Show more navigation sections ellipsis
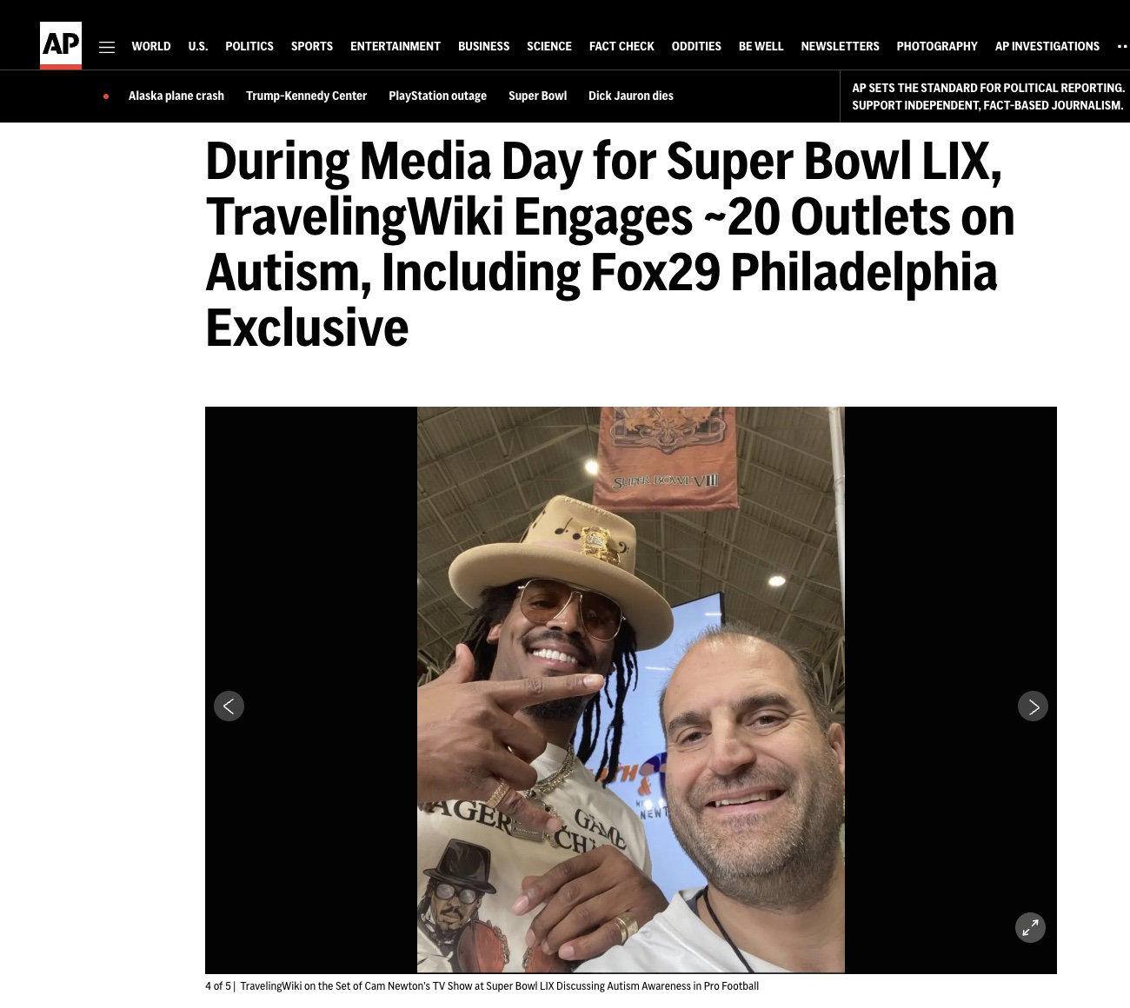The image size is (1130, 1008). click(1122, 46)
